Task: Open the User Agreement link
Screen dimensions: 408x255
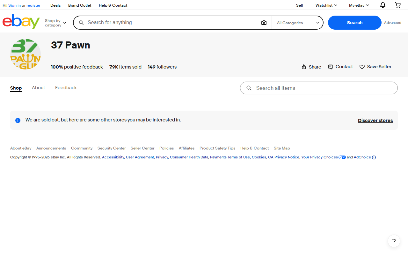Action: tap(140, 157)
